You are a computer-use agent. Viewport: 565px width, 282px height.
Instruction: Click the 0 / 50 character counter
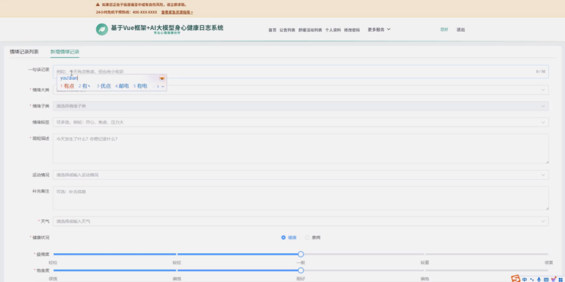(x=540, y=72)
